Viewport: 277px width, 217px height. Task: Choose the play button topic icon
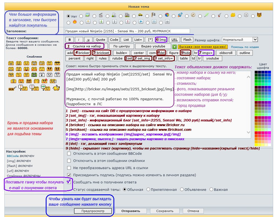pos(141,21)
